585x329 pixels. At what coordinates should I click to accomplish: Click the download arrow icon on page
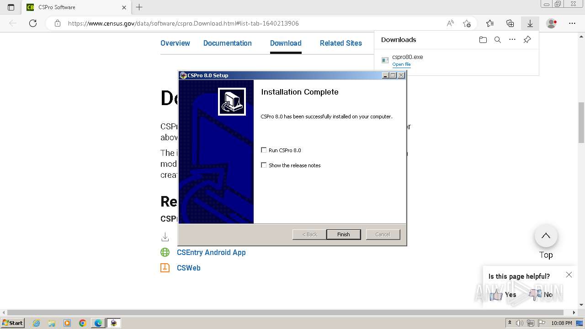(165, 237)
